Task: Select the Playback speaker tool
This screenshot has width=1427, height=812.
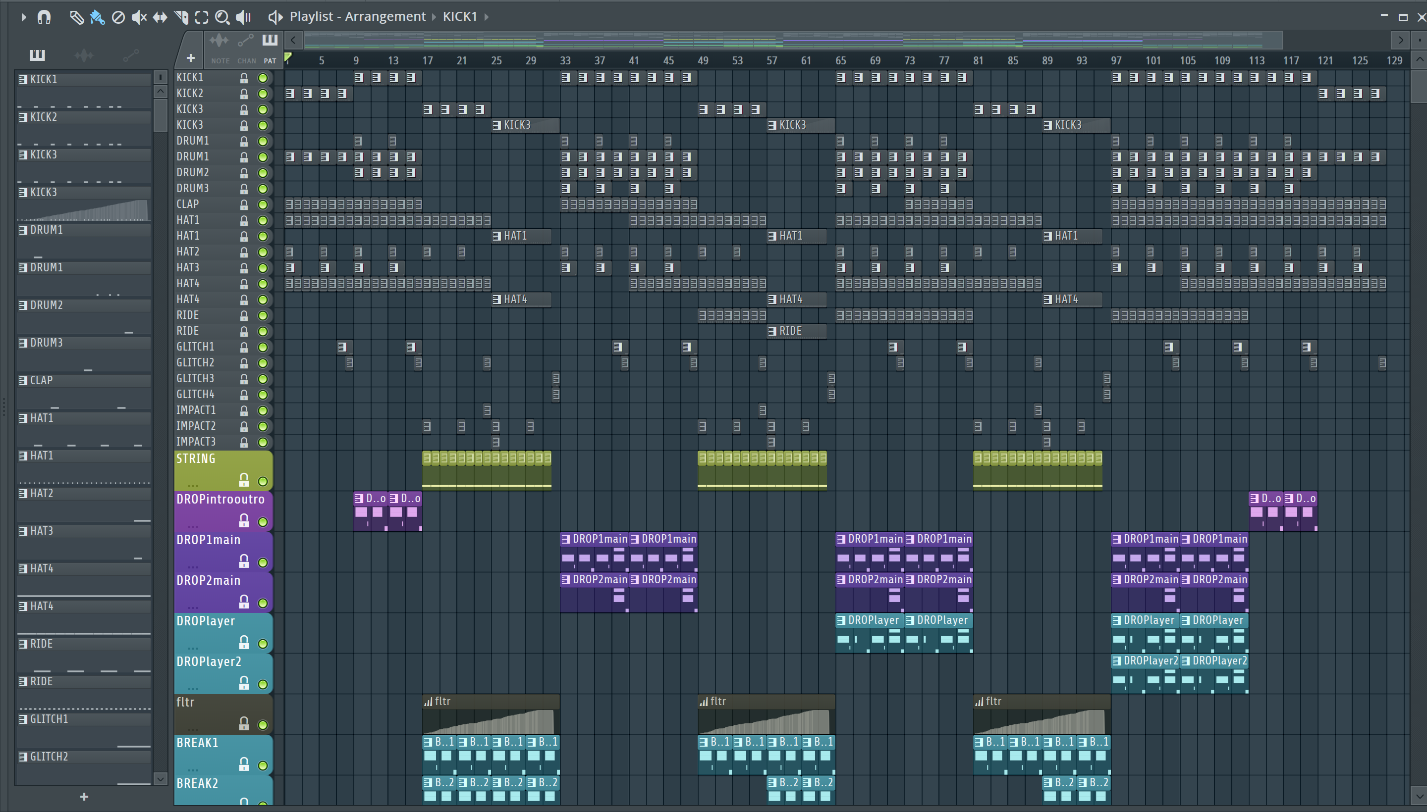Action: pyautogui.click(x=243, y=17)
